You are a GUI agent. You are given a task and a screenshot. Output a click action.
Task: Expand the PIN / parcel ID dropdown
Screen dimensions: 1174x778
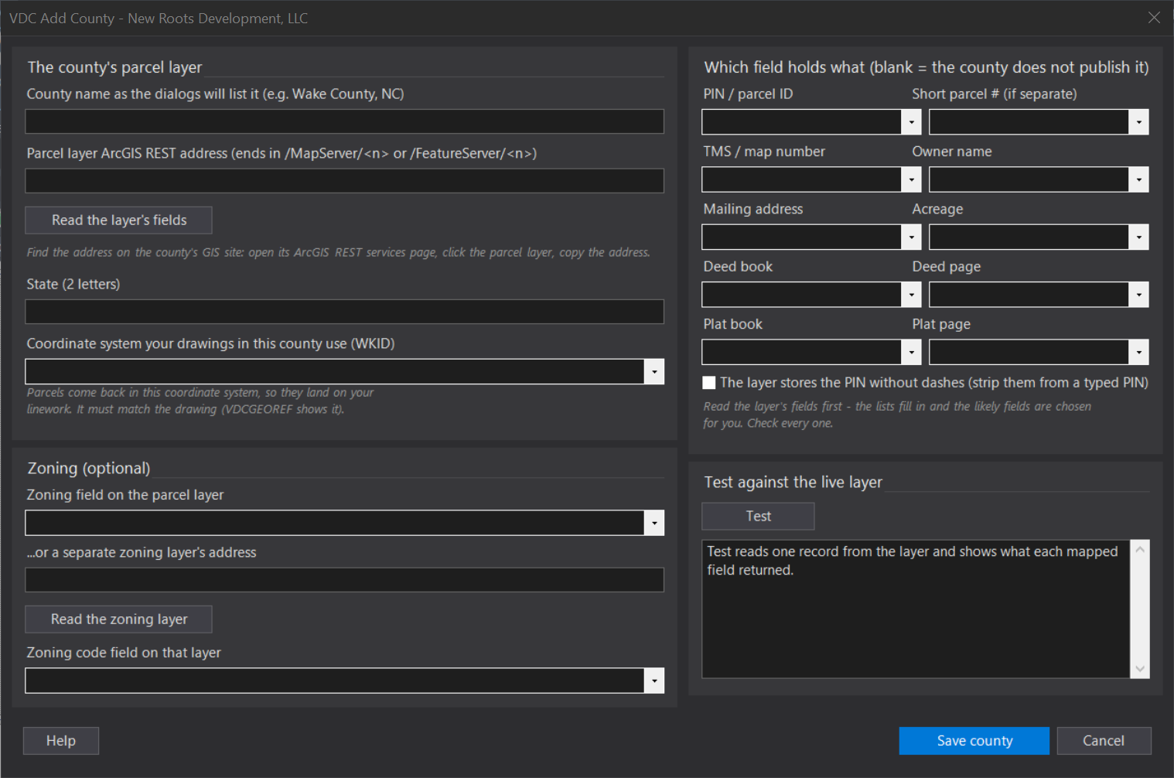911,122
